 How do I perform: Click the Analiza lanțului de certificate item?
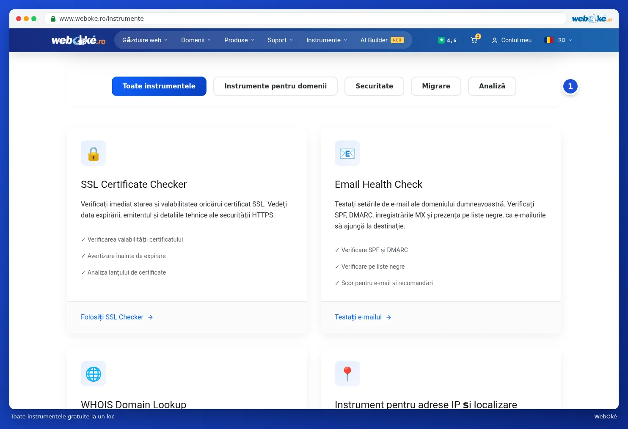[123, 272]
